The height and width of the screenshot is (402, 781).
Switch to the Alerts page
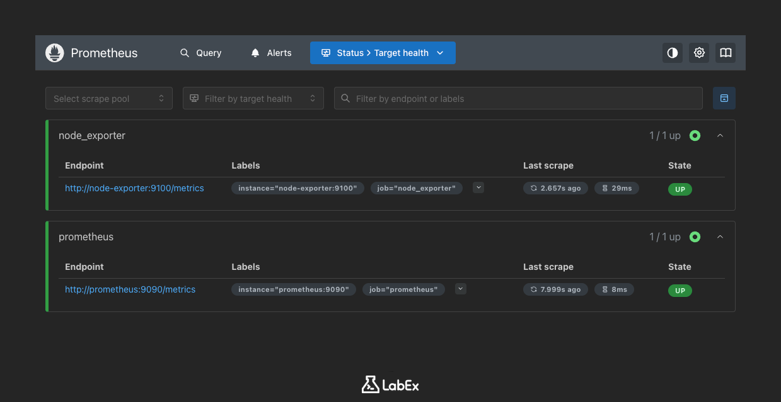[x=278, y=53]
